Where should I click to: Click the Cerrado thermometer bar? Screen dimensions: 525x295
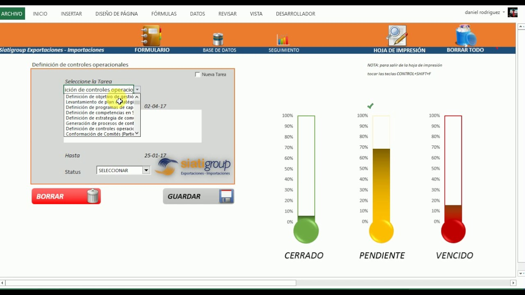tap(306, 168)
